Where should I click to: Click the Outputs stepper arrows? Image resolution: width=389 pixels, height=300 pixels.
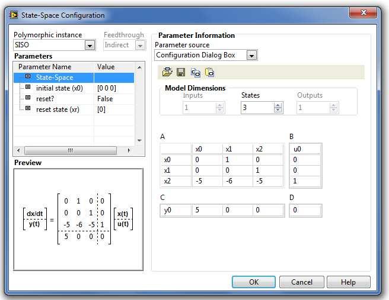(x=333, y=108)
